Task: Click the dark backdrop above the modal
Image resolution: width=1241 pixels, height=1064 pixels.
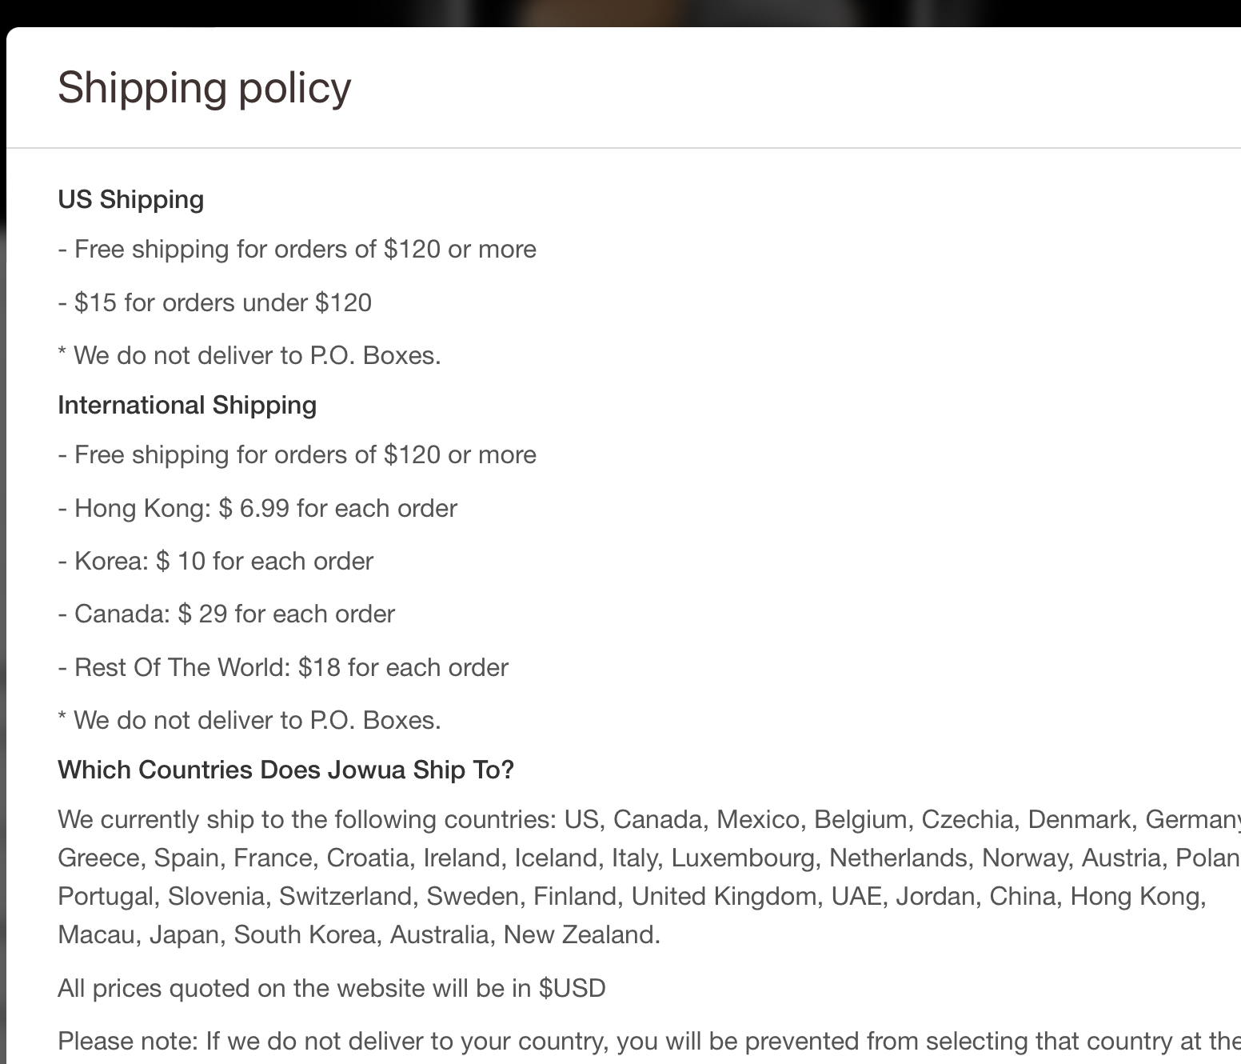Action: (620, 12)
